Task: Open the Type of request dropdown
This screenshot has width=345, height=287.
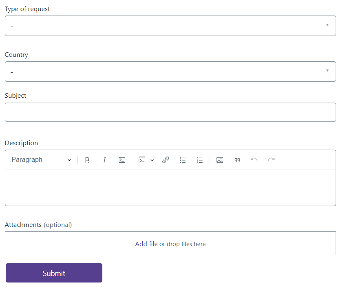Action: [x=170, y=25]
